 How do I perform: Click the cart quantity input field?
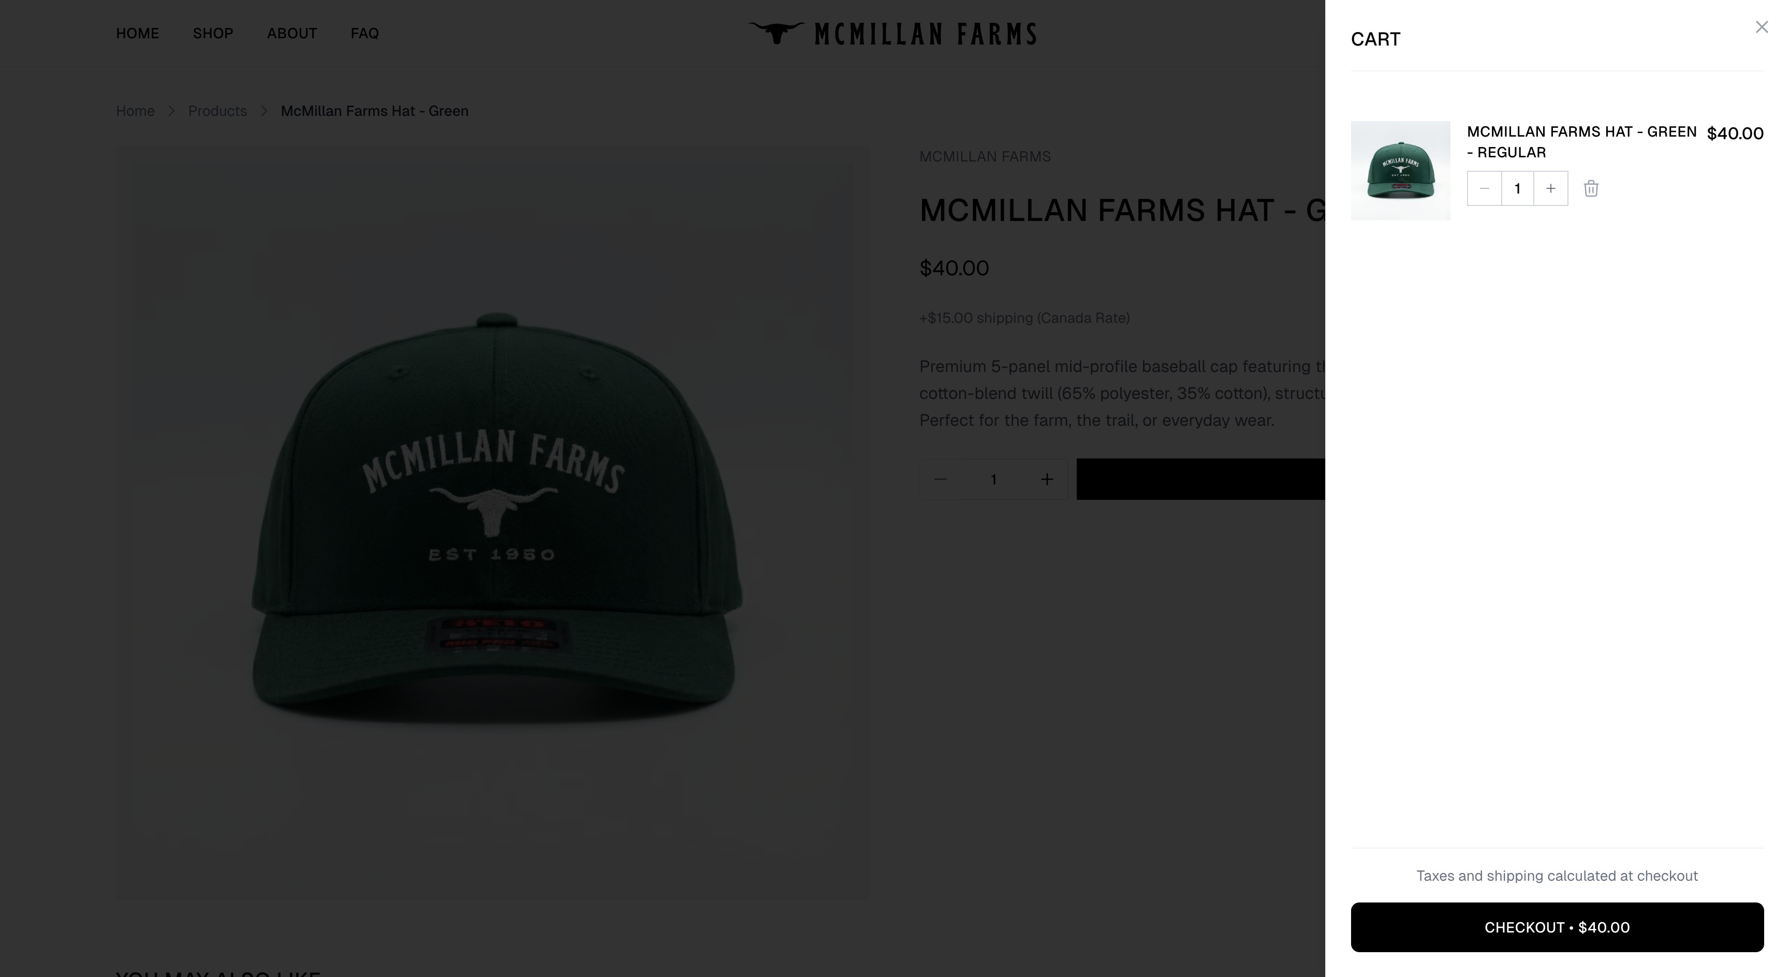1517,188
